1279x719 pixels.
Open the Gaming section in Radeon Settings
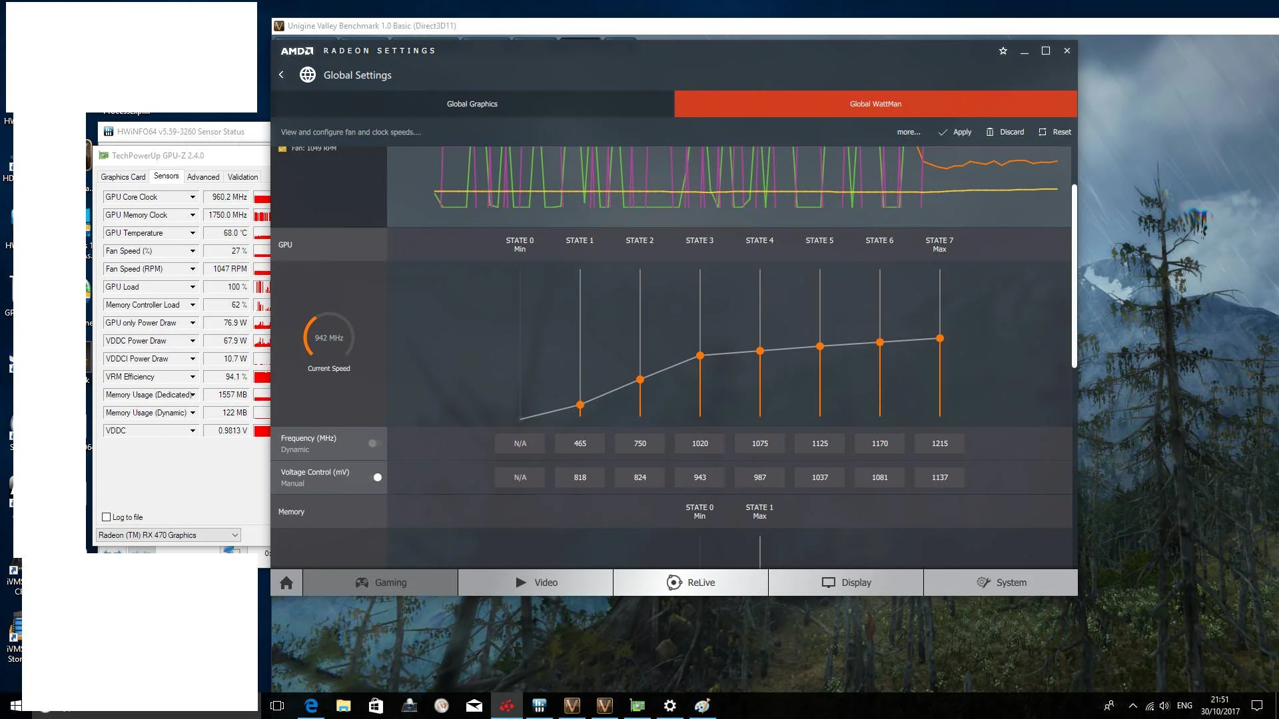coord(380,583)
